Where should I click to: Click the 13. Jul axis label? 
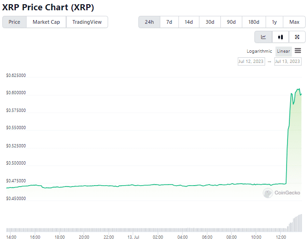point(133,237)
